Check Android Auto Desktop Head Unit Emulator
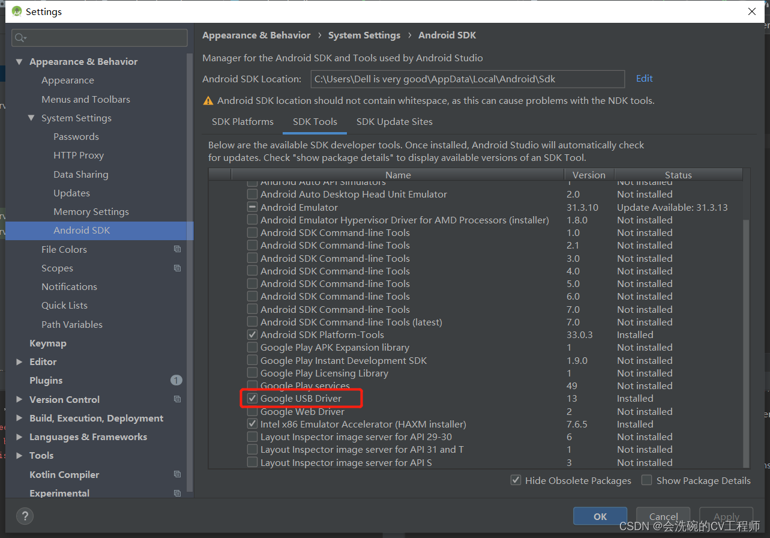Viewport: 770px width, 538px height. [252, 194]
